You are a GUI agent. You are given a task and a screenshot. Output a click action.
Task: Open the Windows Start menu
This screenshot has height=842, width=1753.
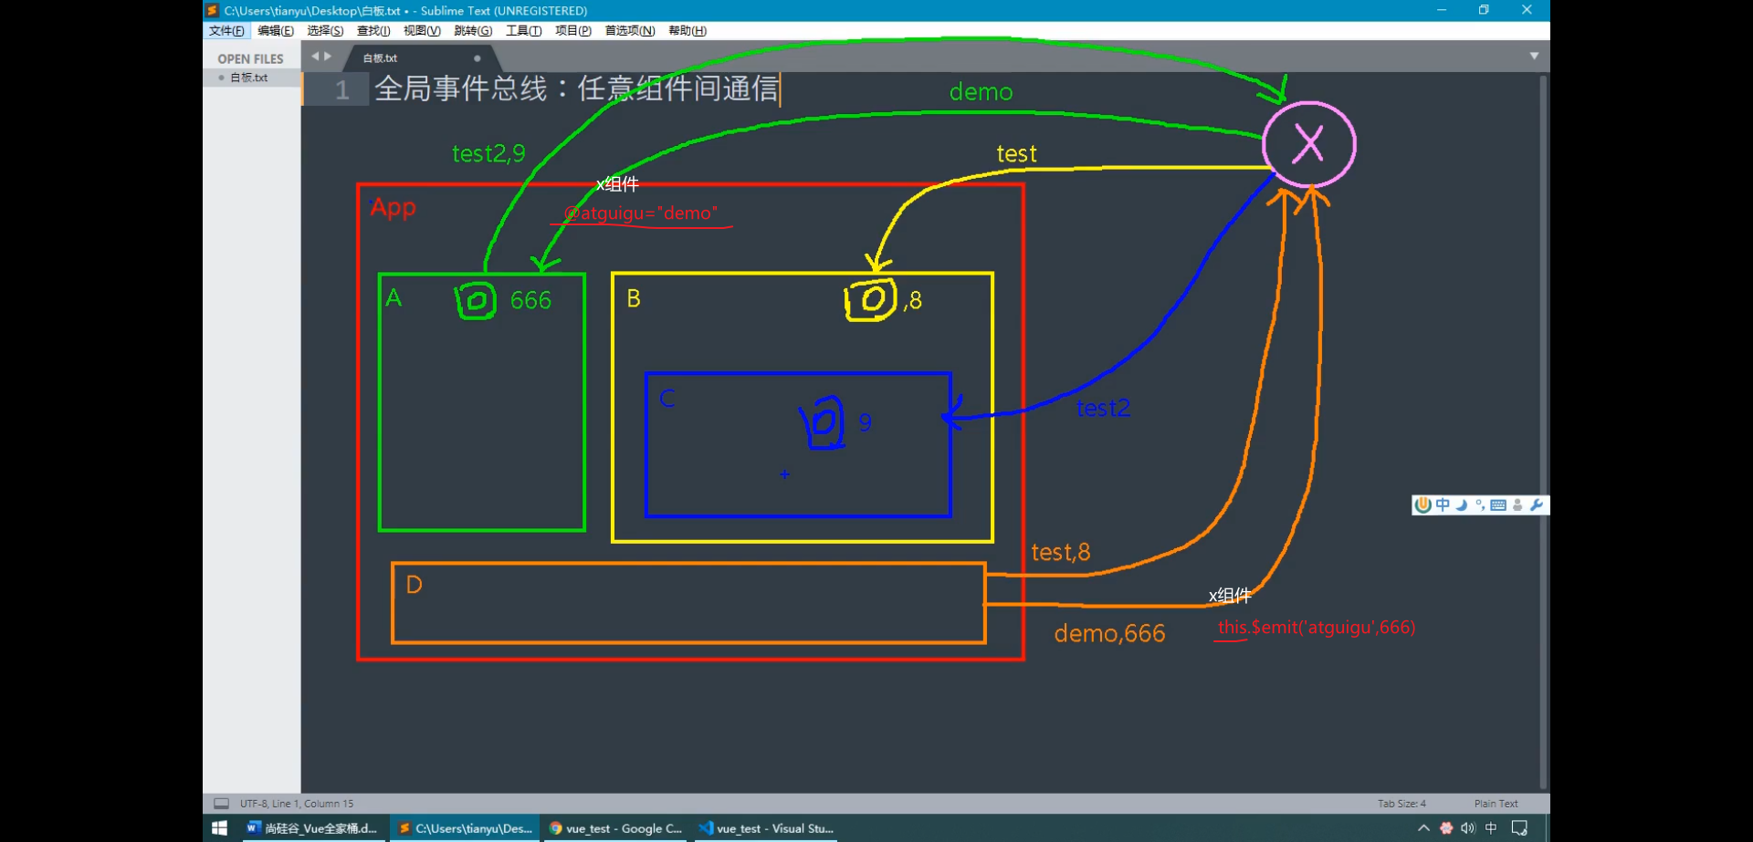coord(219,828)
